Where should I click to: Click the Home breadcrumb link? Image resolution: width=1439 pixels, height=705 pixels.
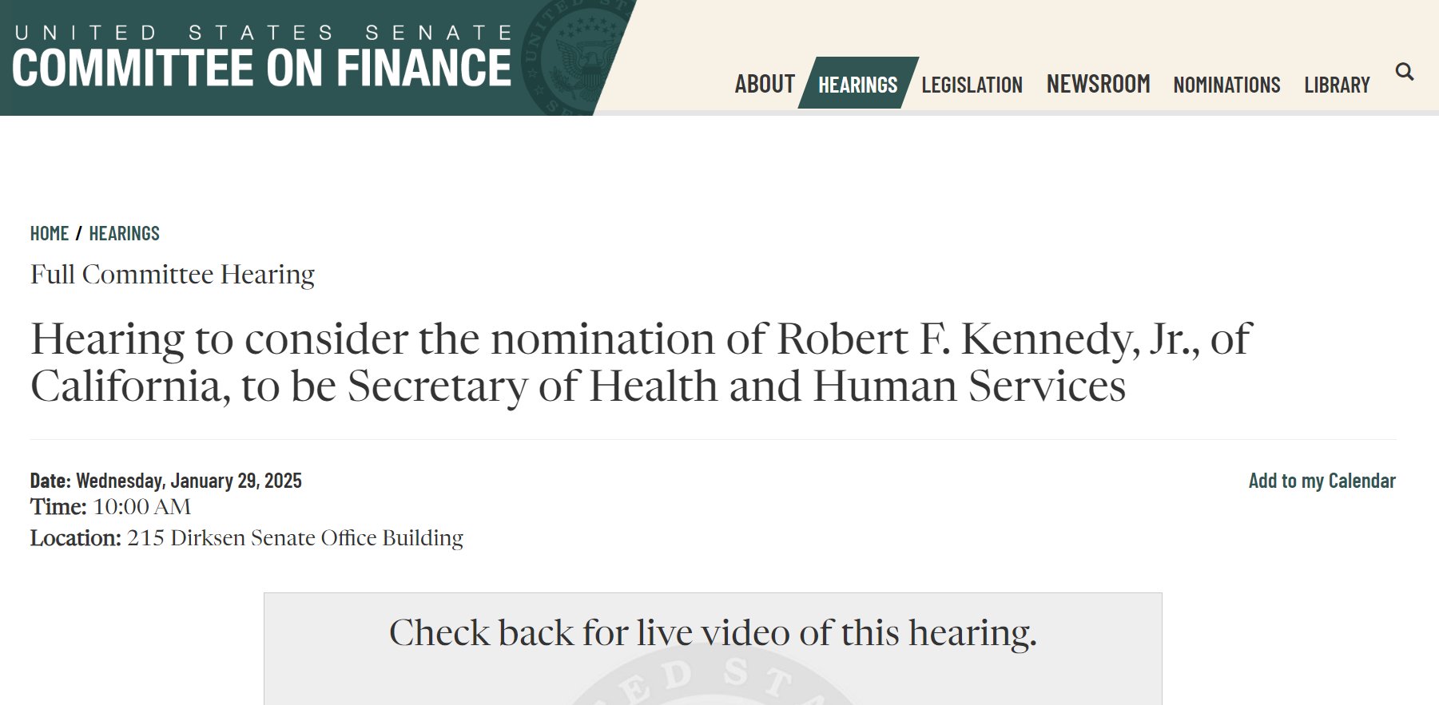[x=50, y=233]
